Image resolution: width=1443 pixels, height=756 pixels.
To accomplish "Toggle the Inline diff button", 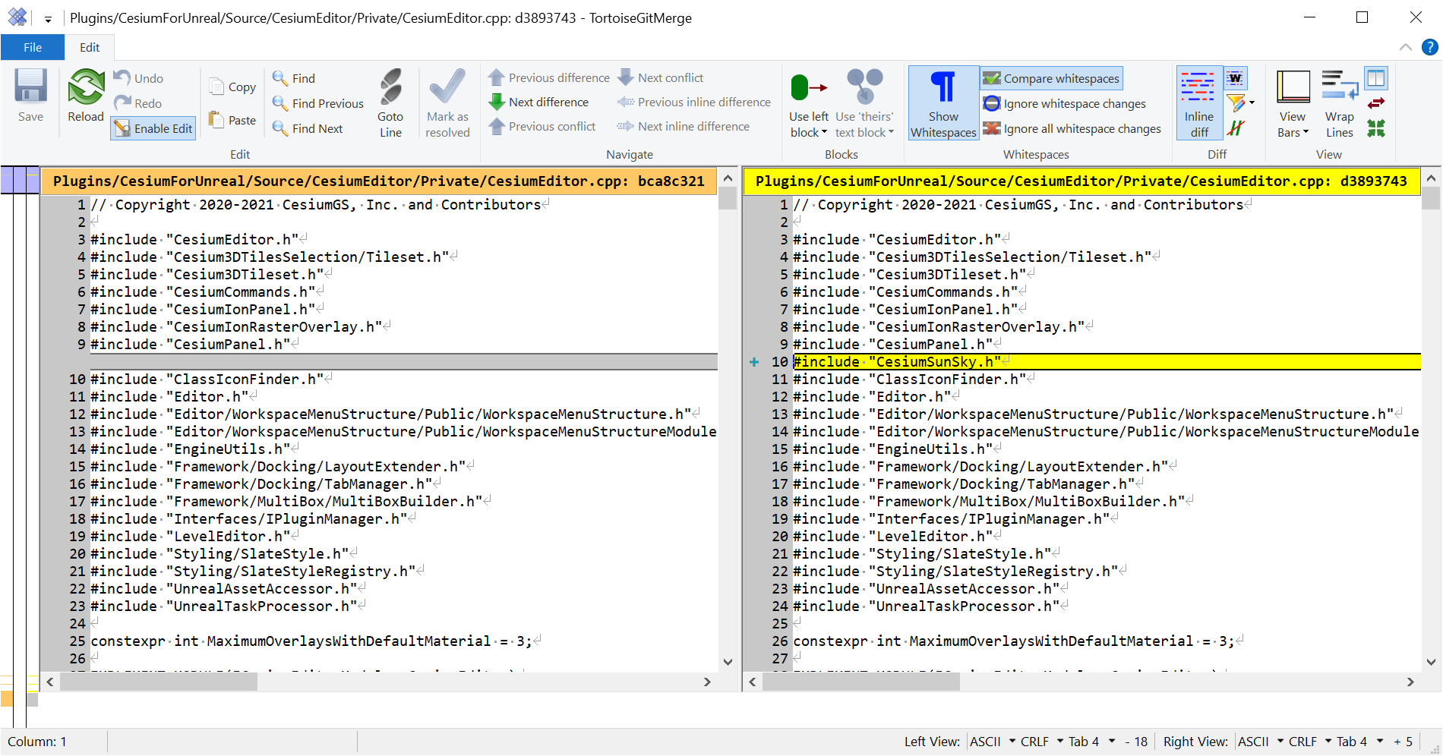I will [1199, 103].
